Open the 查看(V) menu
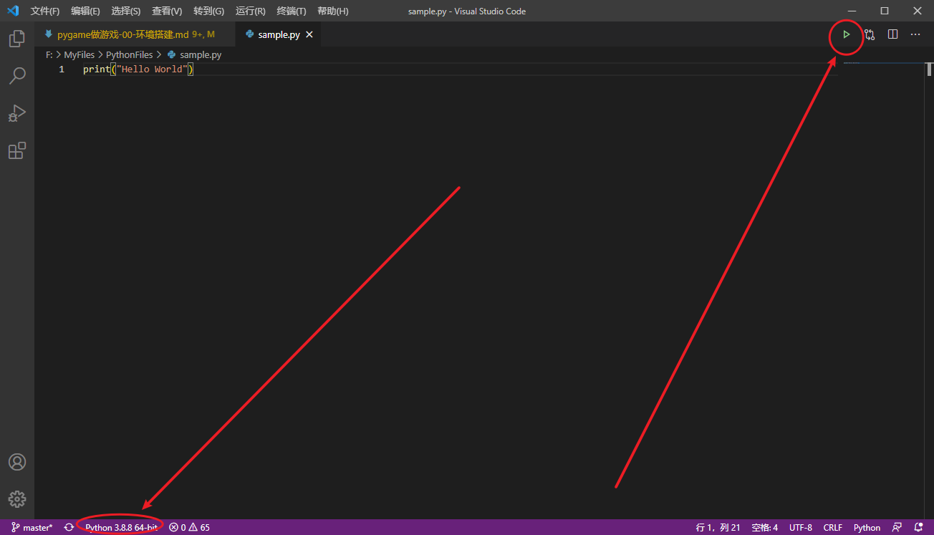This screenshot has width=934, height=535. point(167,11)
